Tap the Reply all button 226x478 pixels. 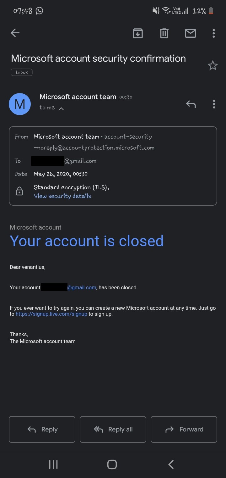coord(113,429)
